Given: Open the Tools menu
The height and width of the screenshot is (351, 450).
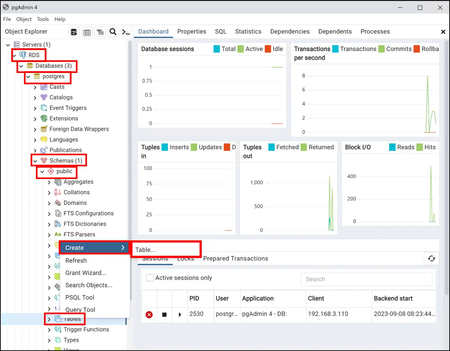Looking at the screenshot, I should pos(43,19).
